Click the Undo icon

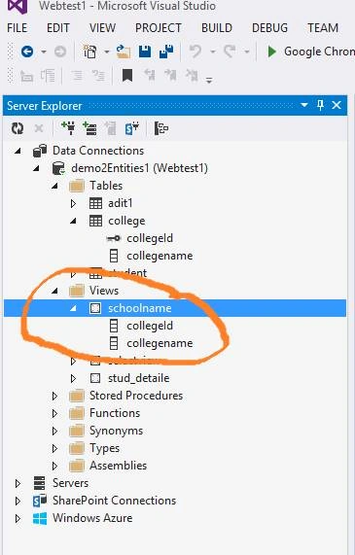click(195, 52)
